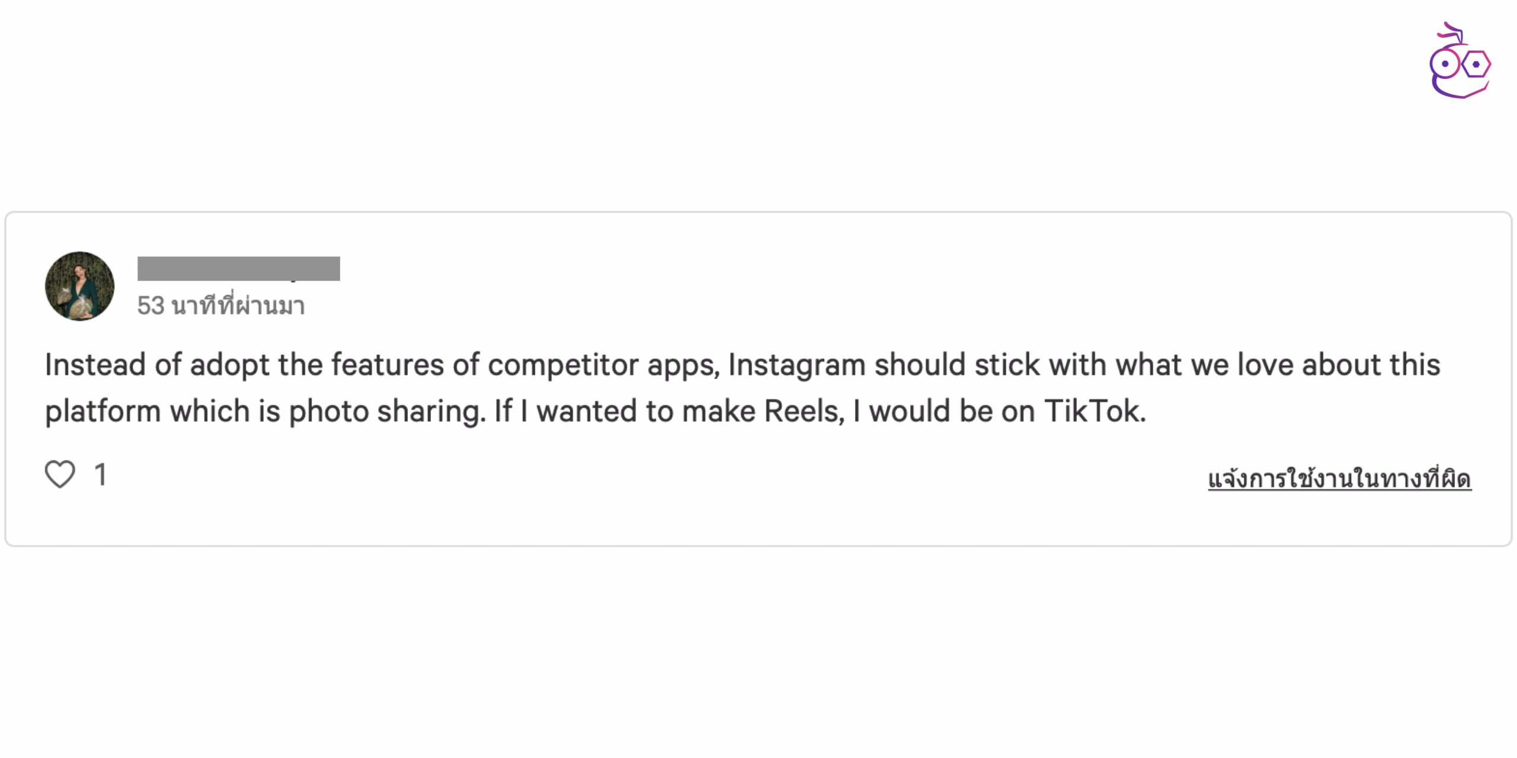Click the report abuse link in Thai
The image size is (1517, 758).
[x=1339, y=478]
